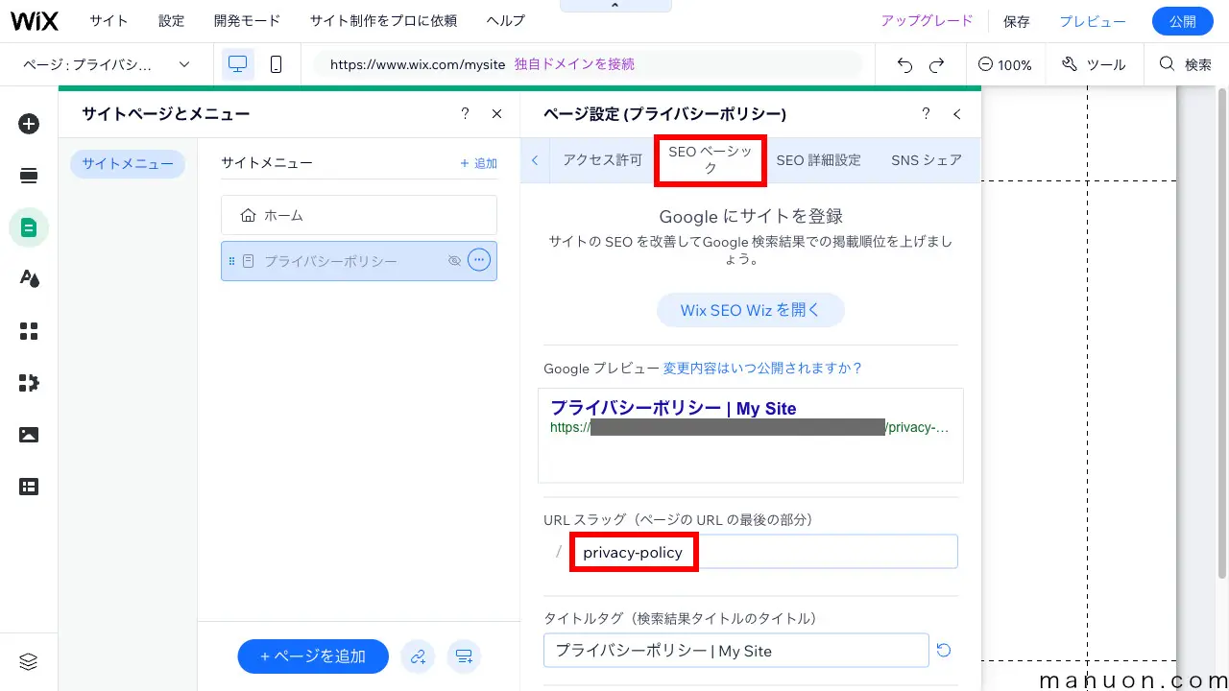
Task: Switch to desktop view editor
Action: click(x=237, y=64)
